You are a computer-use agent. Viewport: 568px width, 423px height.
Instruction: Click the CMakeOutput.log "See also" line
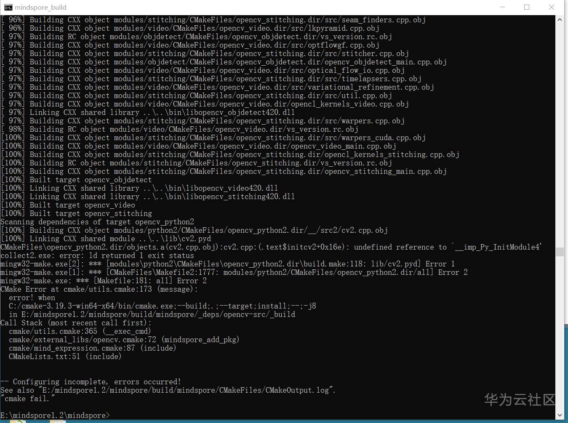[168, 390]
